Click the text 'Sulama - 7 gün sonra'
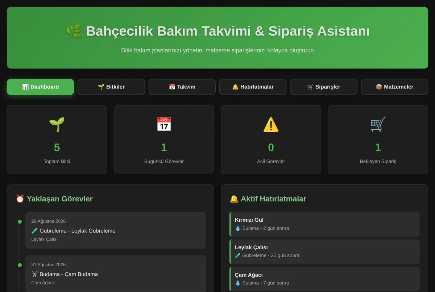Image resolution: width=435 pixels, height=292 pixels. [x=266, y=283]
